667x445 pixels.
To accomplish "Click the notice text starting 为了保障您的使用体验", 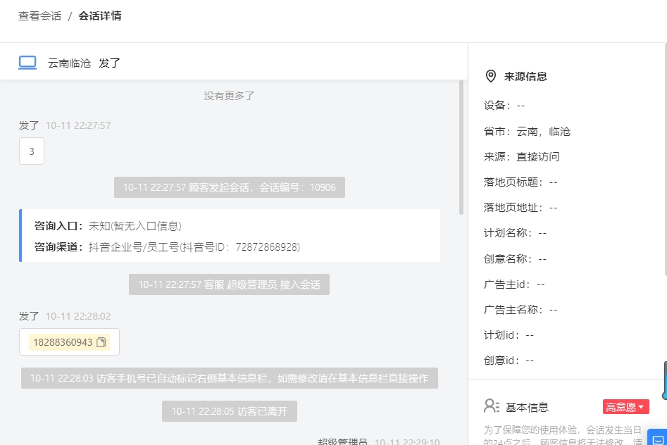I will (562, 436).
